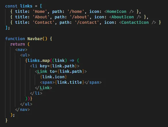Click the 'links' variable declaration name
This screenshot has height=127, width=168.
click(26, 6)
